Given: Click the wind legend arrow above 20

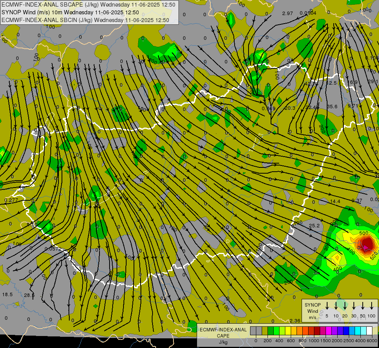Looking at the screenshot, I should 345,305.
